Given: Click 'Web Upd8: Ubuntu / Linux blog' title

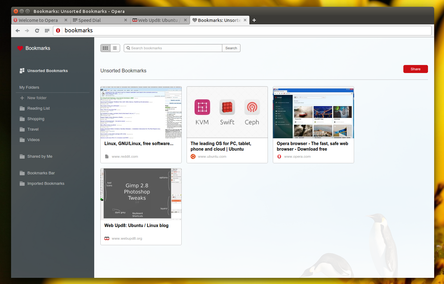Looking at the screenshot, I should click(x=136, y=225).
